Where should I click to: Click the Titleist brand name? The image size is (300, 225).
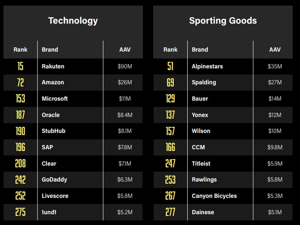(x=201, y=163)
